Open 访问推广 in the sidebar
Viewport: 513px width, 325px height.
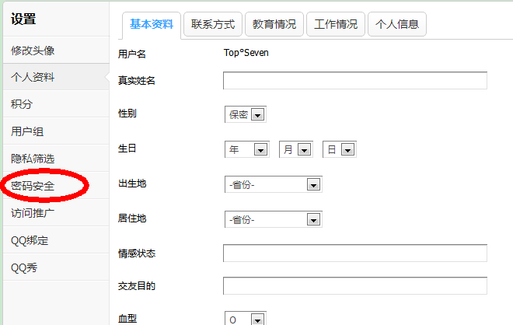coord(56,213)
